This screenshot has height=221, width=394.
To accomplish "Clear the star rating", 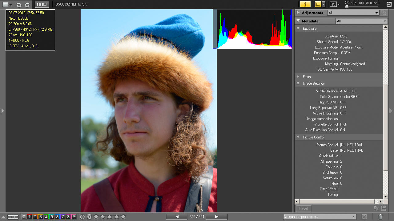I will click(x=82, y=217).
